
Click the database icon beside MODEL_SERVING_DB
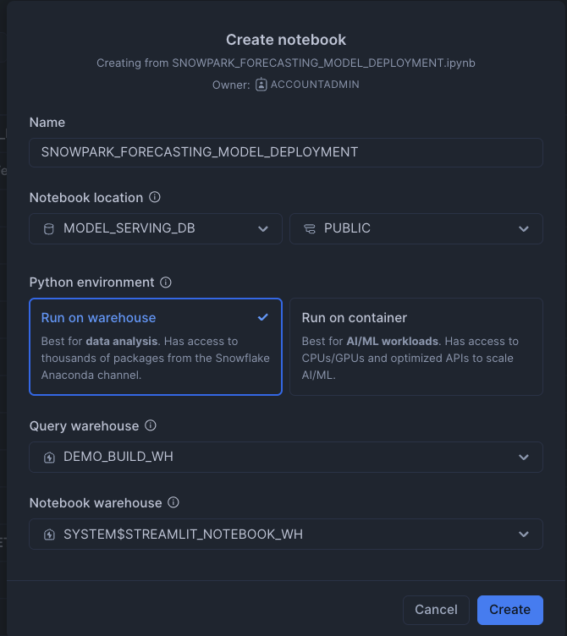49,229
